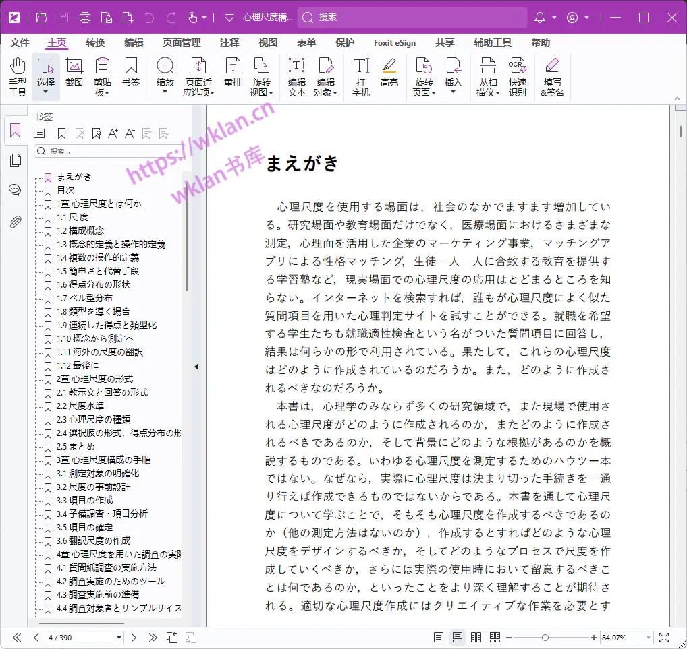Switch to single page view mode

pyautogui.click(x=439, y=638)
